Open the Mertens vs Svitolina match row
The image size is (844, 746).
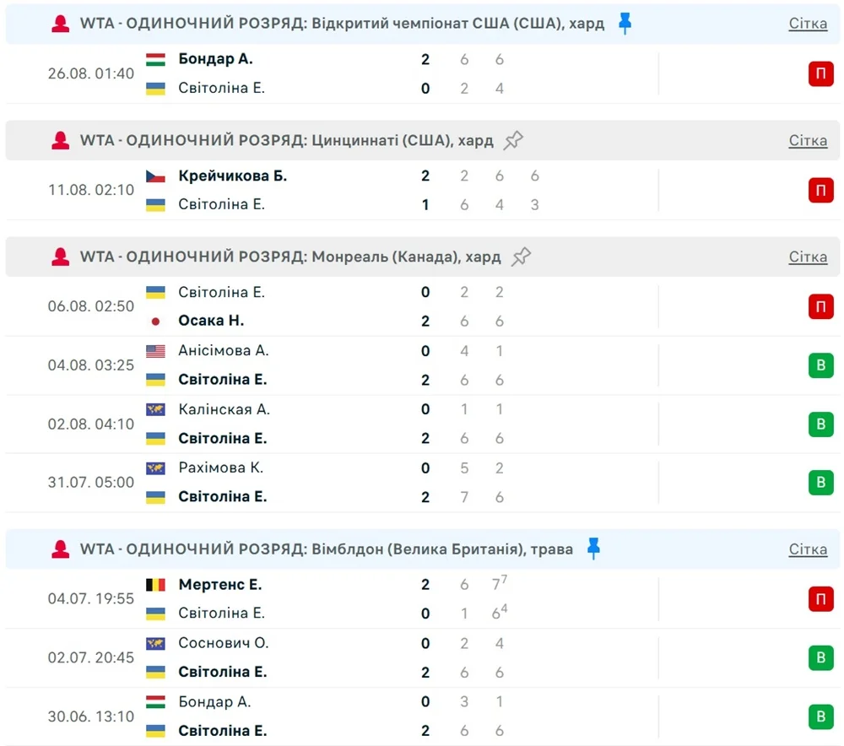[338, 599]
